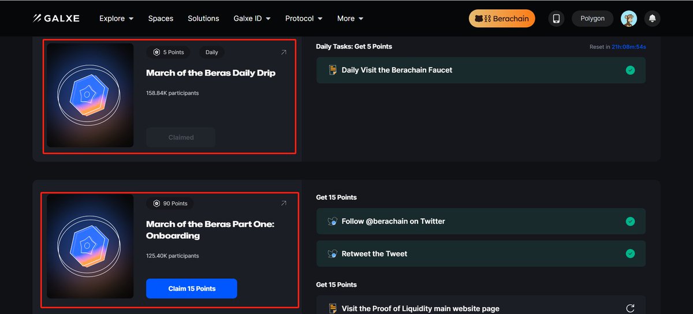Click the disabled Claimed button
693x314 pixels.
181,137
